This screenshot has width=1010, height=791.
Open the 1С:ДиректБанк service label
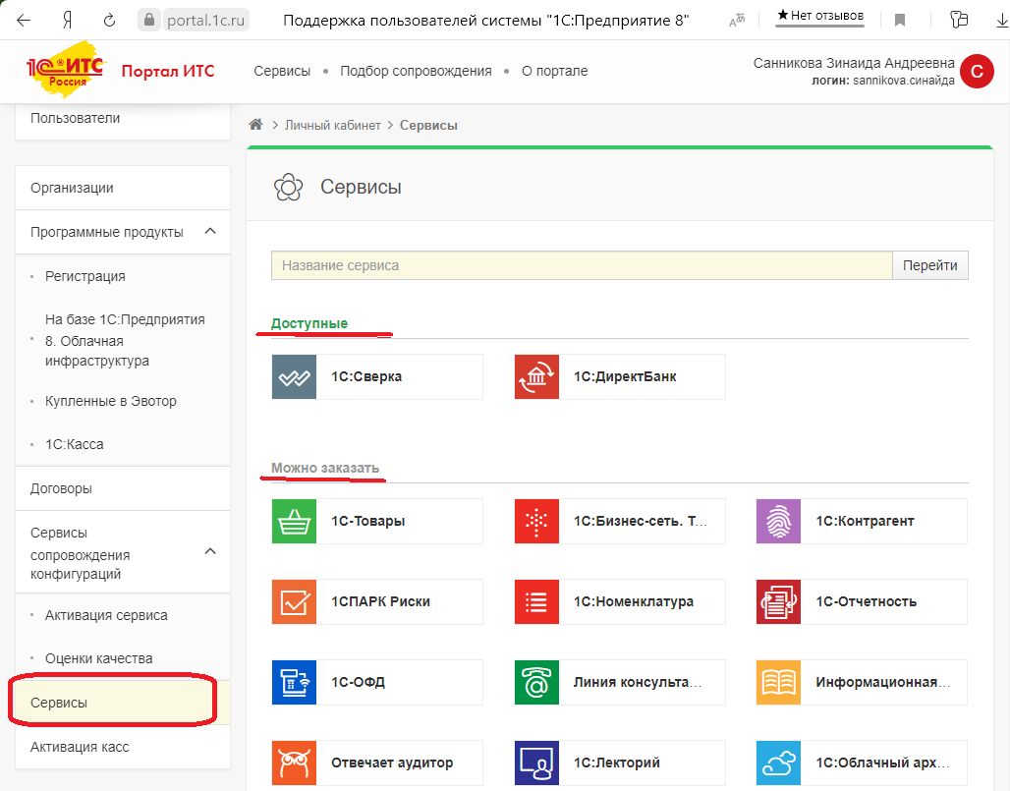[625, 376]
